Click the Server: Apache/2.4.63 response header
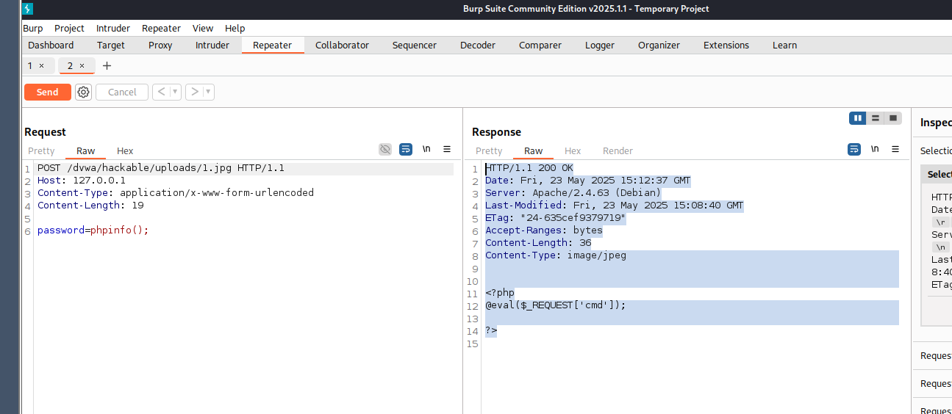 coord(573,193)
